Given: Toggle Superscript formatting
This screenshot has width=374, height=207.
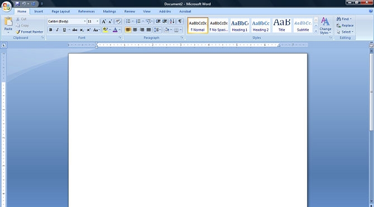Looking at the screenshot, I should point(89,30).
